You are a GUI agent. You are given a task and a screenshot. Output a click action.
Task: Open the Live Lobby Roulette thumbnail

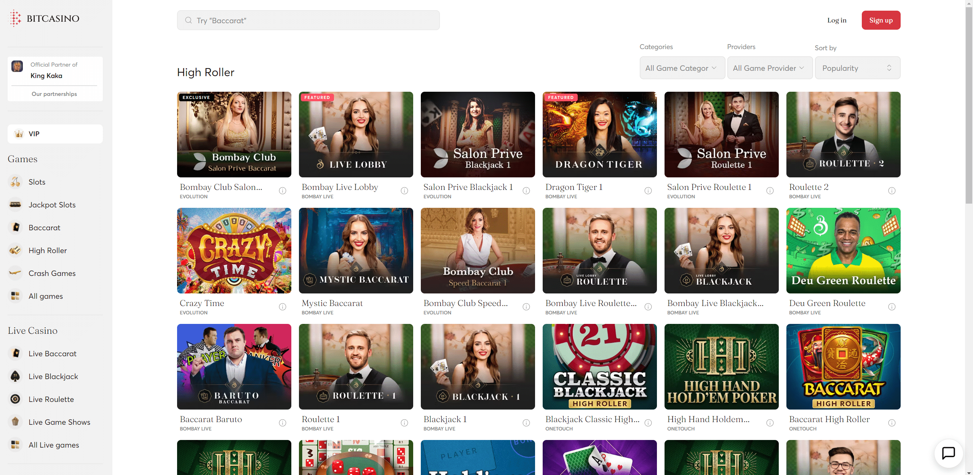point(599,250)
